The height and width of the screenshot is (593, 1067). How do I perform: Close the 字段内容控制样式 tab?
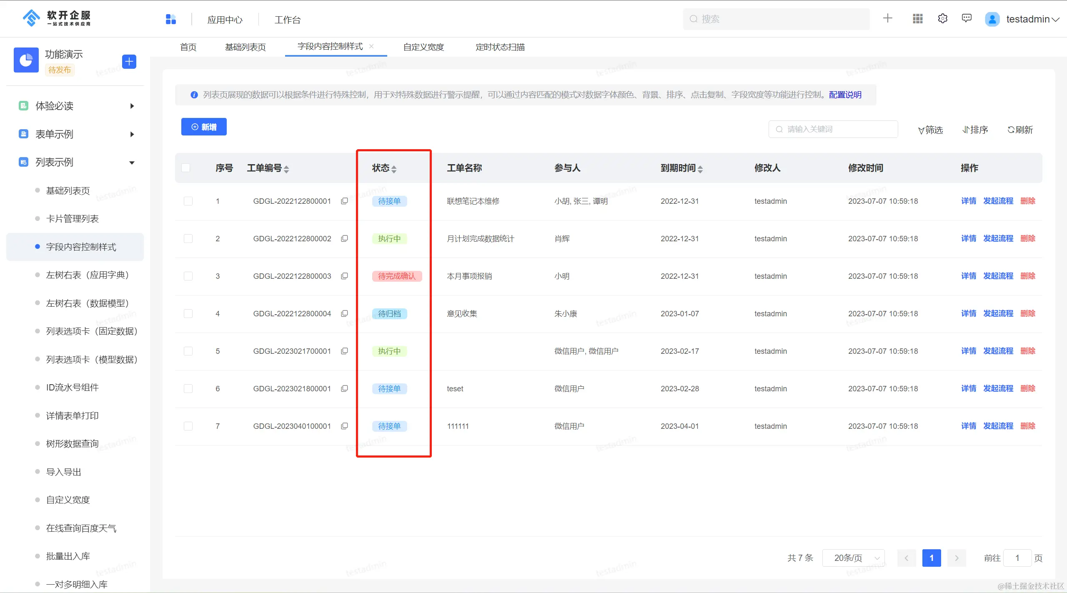(x=371, y=46)
